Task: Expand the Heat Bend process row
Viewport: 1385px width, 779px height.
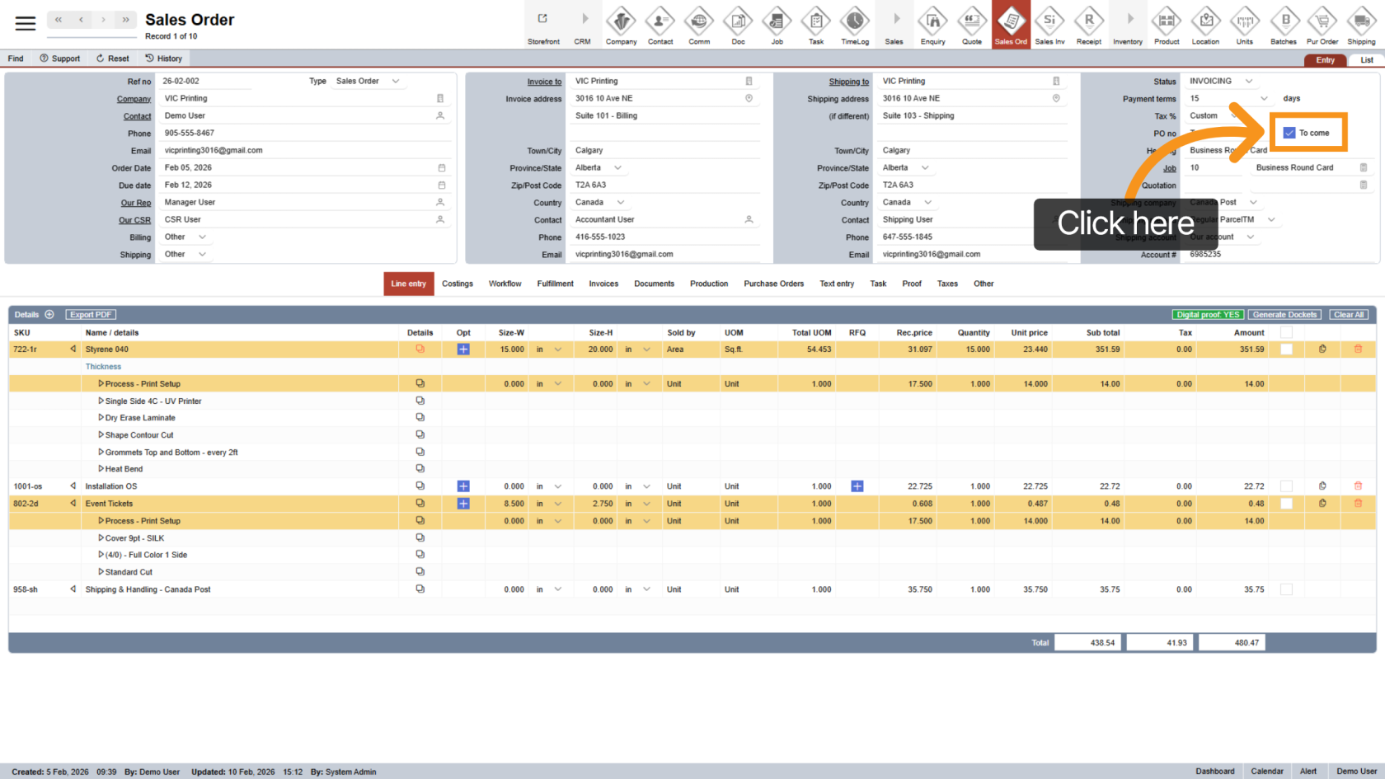Action: (101, 469)
